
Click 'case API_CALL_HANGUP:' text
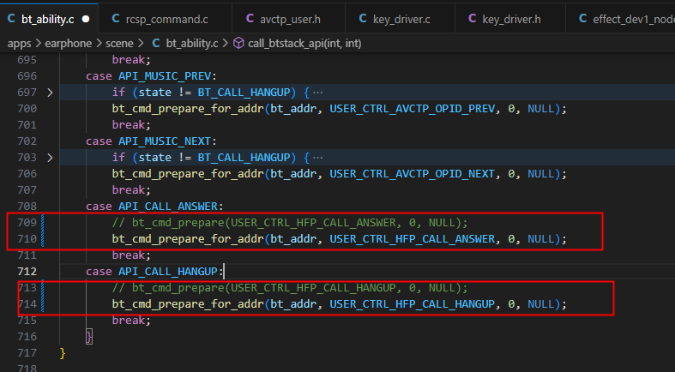pyautogui.click(x=154, y=272)
